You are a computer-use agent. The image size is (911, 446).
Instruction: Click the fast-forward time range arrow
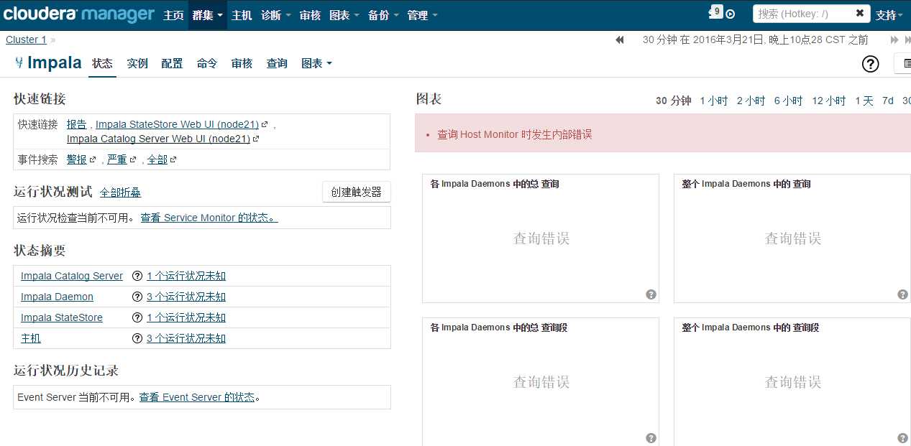click(x=894, y=40)
